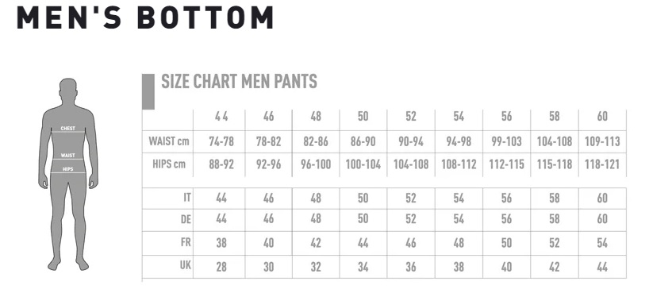Viewport: 649px width, 297px height.
Task: Click the WAIST label on the body figure
Action: [x=68, y=156]
